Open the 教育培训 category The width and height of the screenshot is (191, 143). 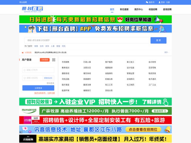(x=66, y=68)
